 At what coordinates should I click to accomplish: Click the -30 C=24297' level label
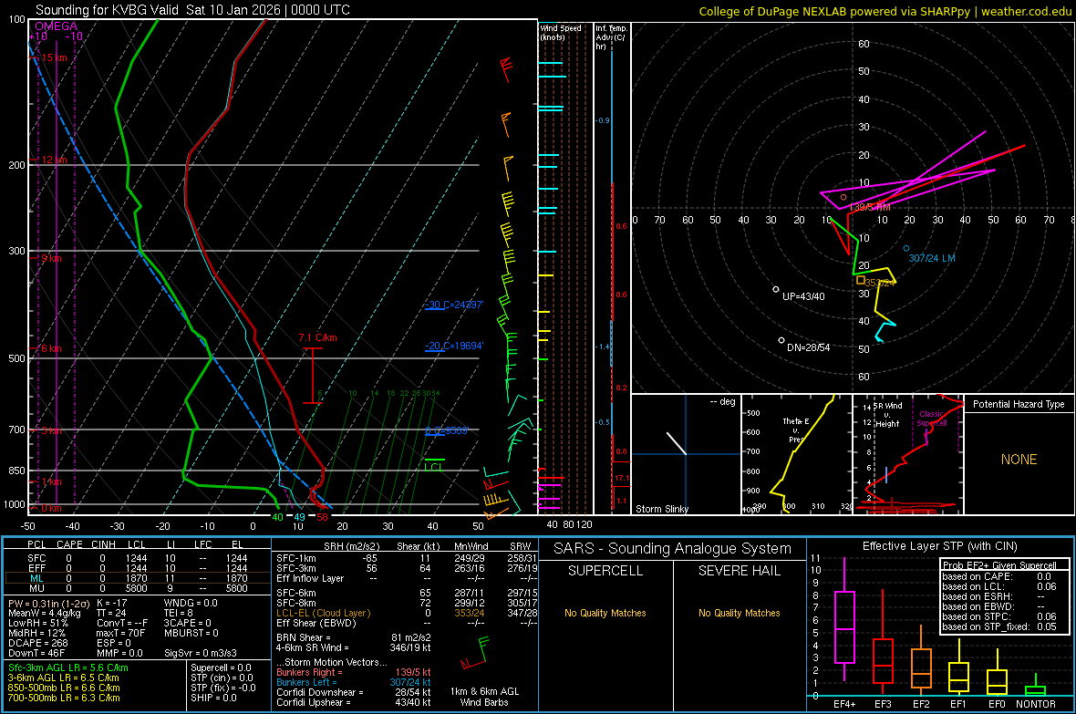pyautogui.click(x=453, y=305)
